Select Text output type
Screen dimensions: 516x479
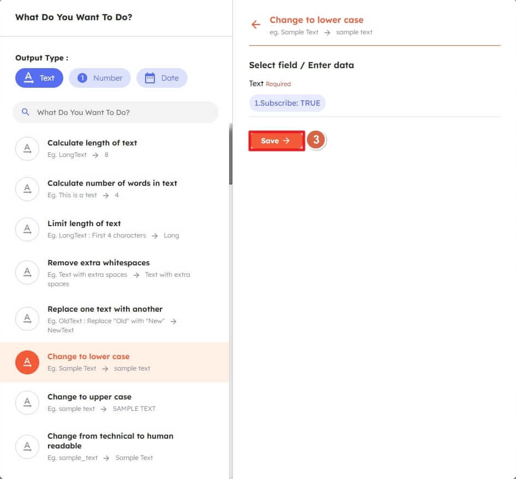coord(39,78)
